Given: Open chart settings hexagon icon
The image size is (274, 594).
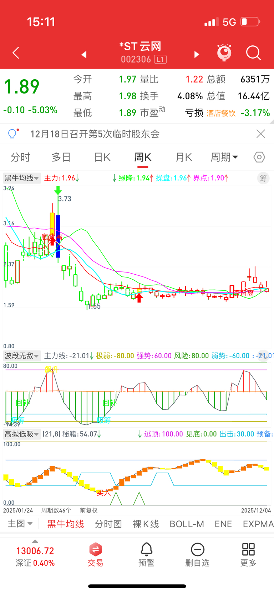Looking at the screenshot, I should click(259, 157).
